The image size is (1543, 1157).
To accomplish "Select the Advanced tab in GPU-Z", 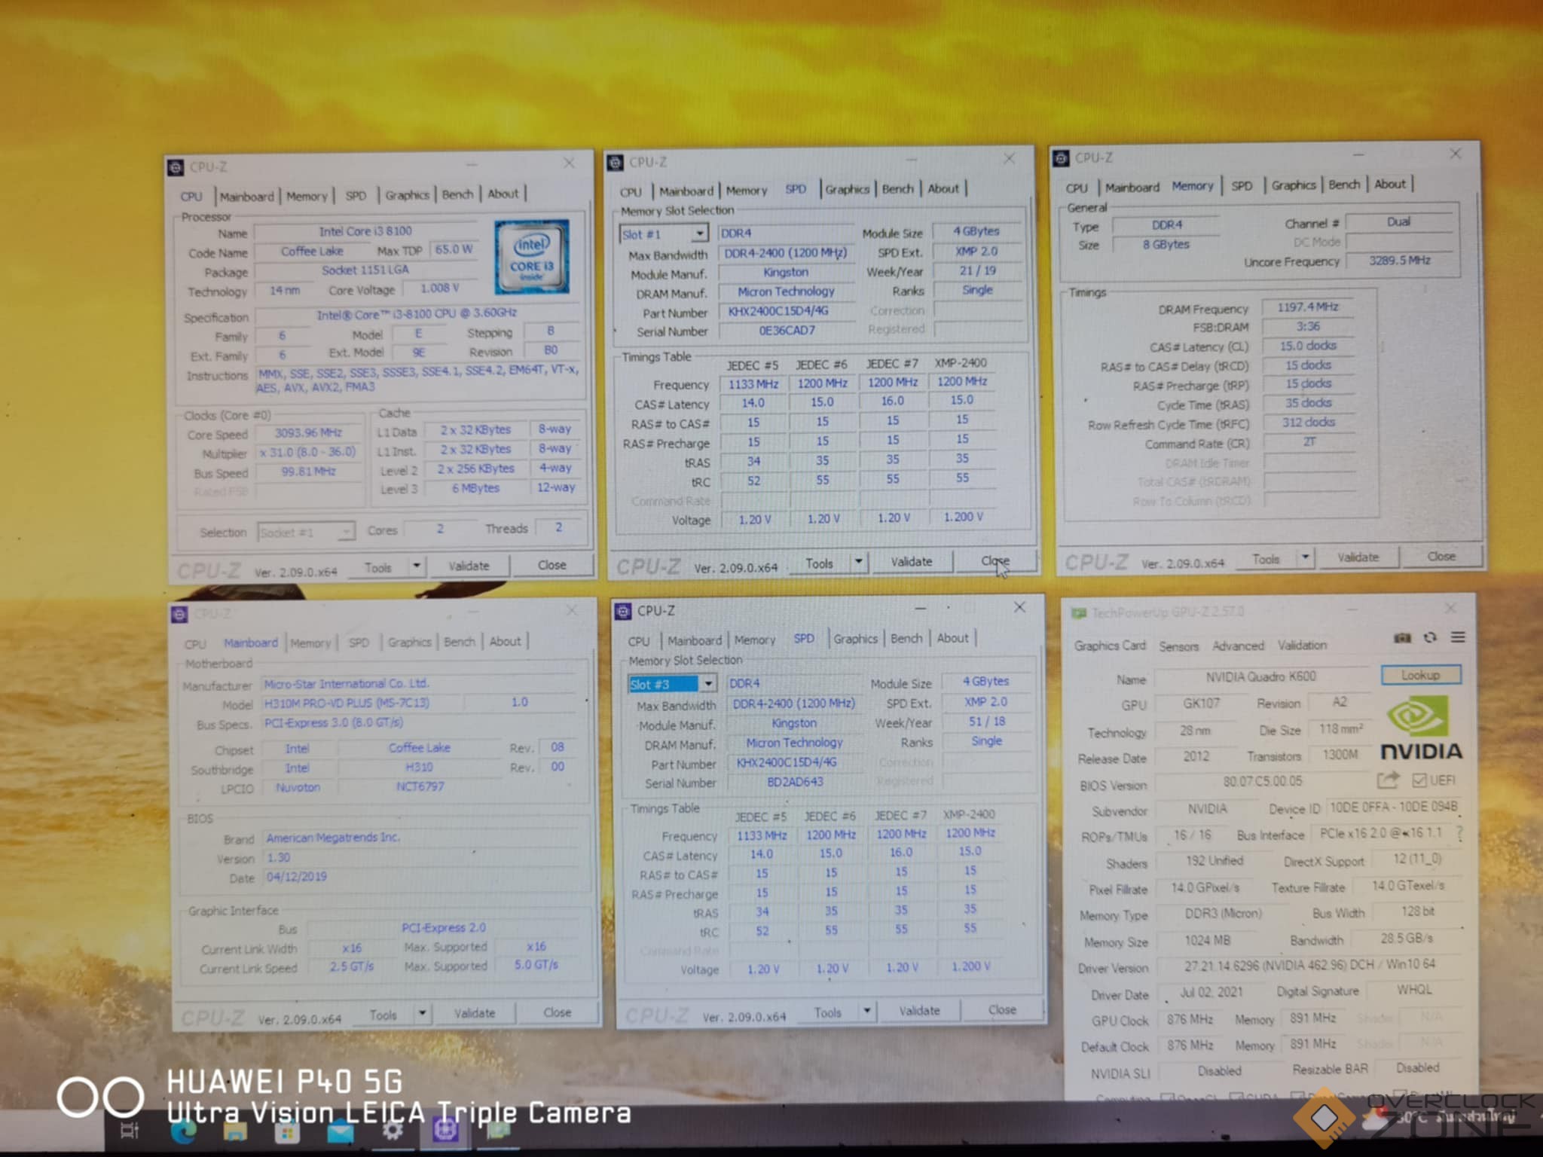I will pos(1237,646).
